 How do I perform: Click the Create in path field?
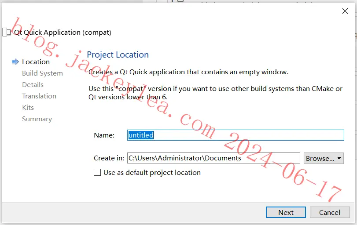pyautogui.click(x=213, y=158)
